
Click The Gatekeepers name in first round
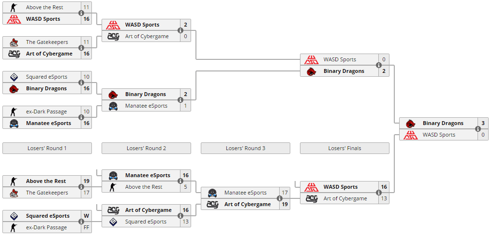47,42
